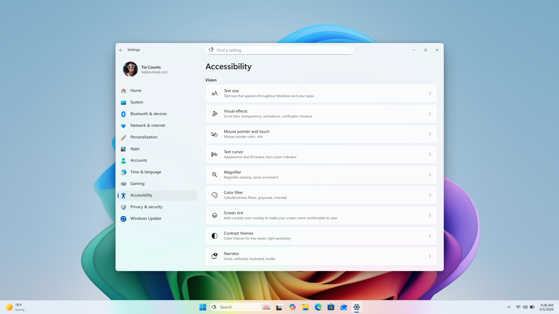Open Microsoft Store from the taskbar

click(331, 307)
